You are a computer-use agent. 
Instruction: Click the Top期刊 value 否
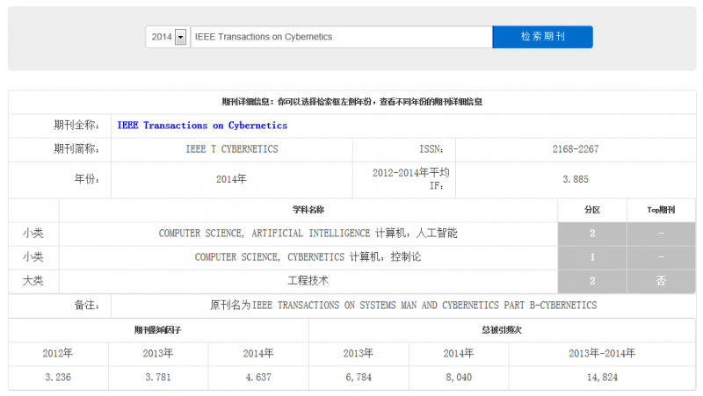click(661, 281)
